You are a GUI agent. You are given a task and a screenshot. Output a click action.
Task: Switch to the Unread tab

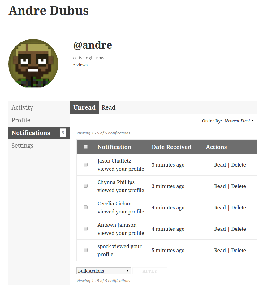point(84,107)
